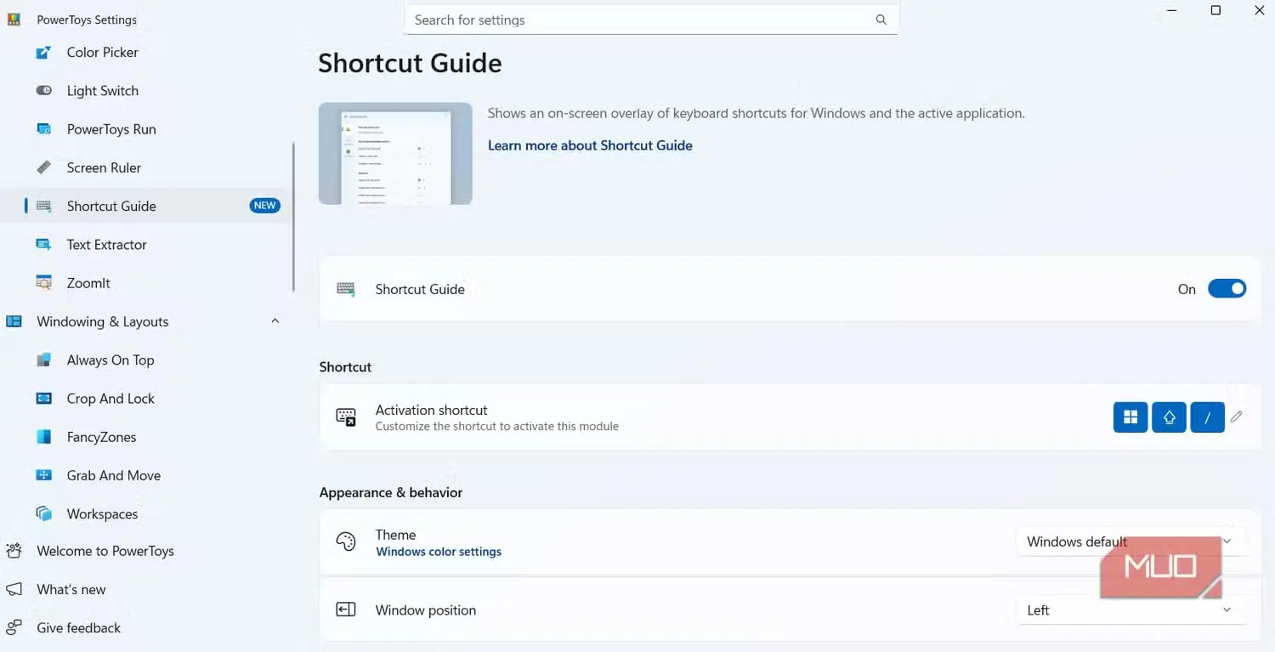Click the Shortcut Guide page heading

410,63
